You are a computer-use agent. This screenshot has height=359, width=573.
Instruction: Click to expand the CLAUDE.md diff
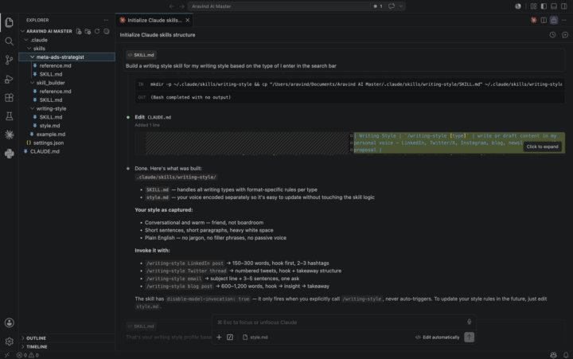542,146
